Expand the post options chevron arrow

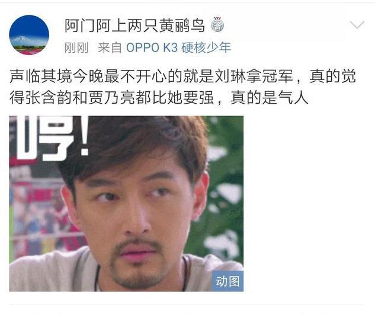[x=357, y=25]
